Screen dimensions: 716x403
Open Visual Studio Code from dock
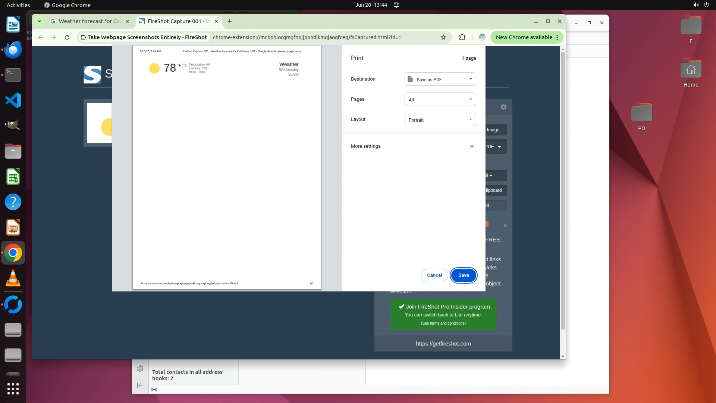pyautogui.click(x=13, y=100)
